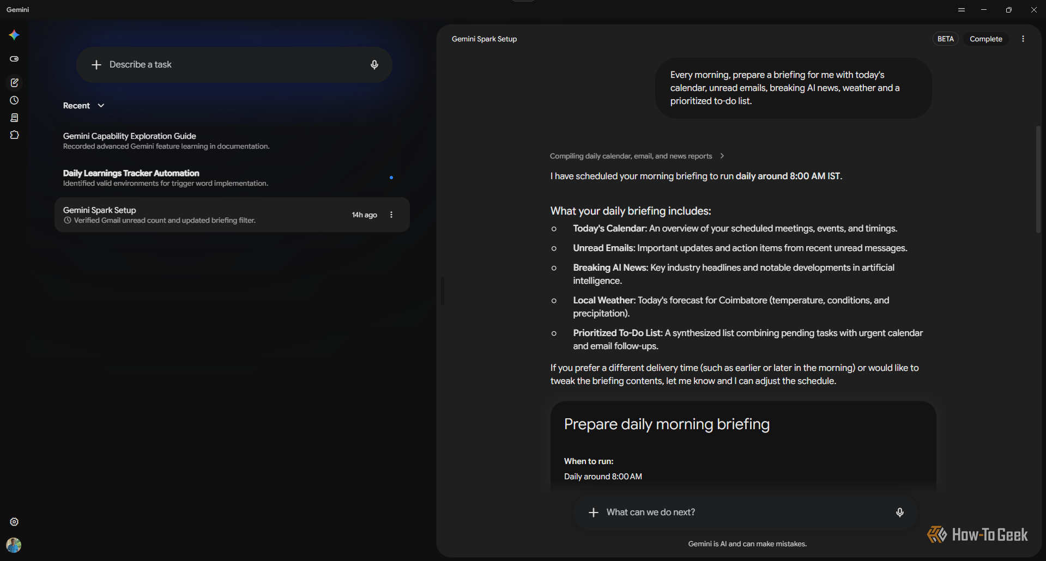Focus the What can we do next input
Viewport: 1046px width, 561px height.
tap(746, 513)
